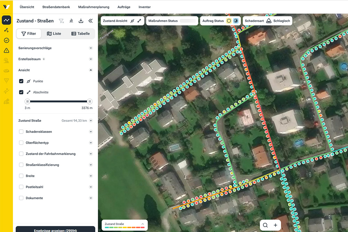Open the warning triangle damages icon
This screenshot has height=232, width=348.
pyautogui.click(x=6, y=50)
